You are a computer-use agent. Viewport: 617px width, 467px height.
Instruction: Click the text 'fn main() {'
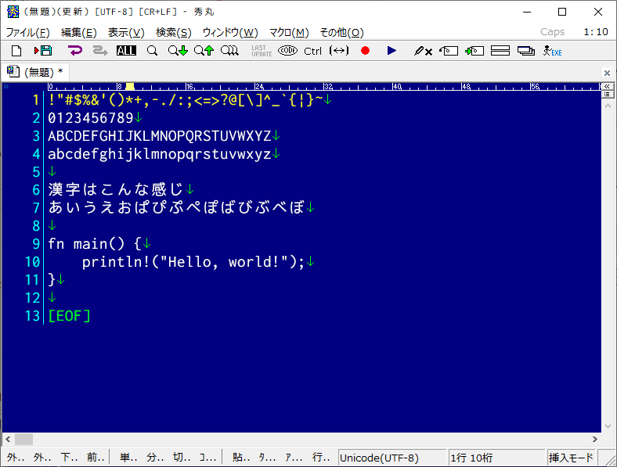pyautogui.click(x=95, y=244)
